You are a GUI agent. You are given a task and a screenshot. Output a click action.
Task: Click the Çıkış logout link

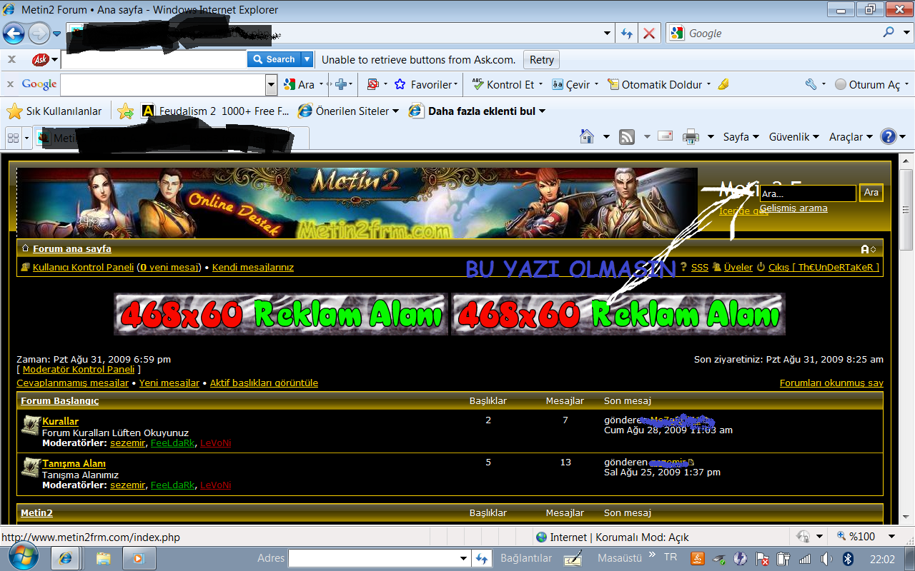pyautogui.click(x=823, y=268)
